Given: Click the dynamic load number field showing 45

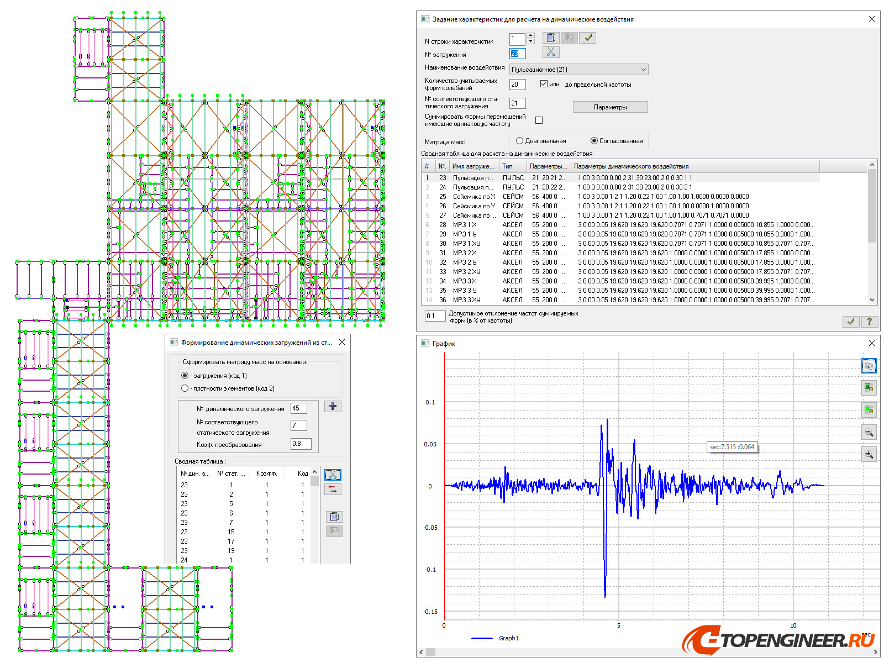Looking at the screenshot, I should (x=299, y=409).
